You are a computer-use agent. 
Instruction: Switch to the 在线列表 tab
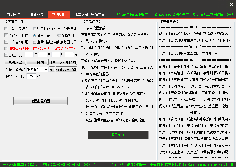click(14, 15)
